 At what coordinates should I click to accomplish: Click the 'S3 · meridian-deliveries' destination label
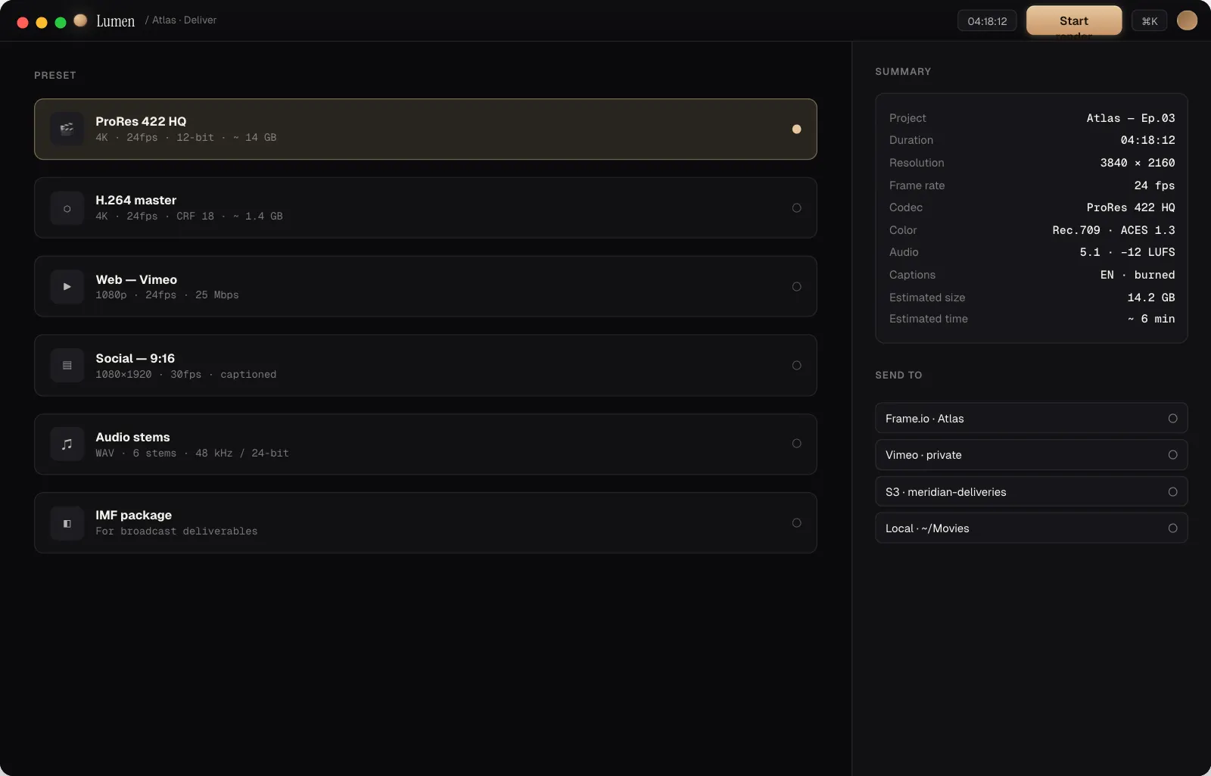(x=946, y=492)
